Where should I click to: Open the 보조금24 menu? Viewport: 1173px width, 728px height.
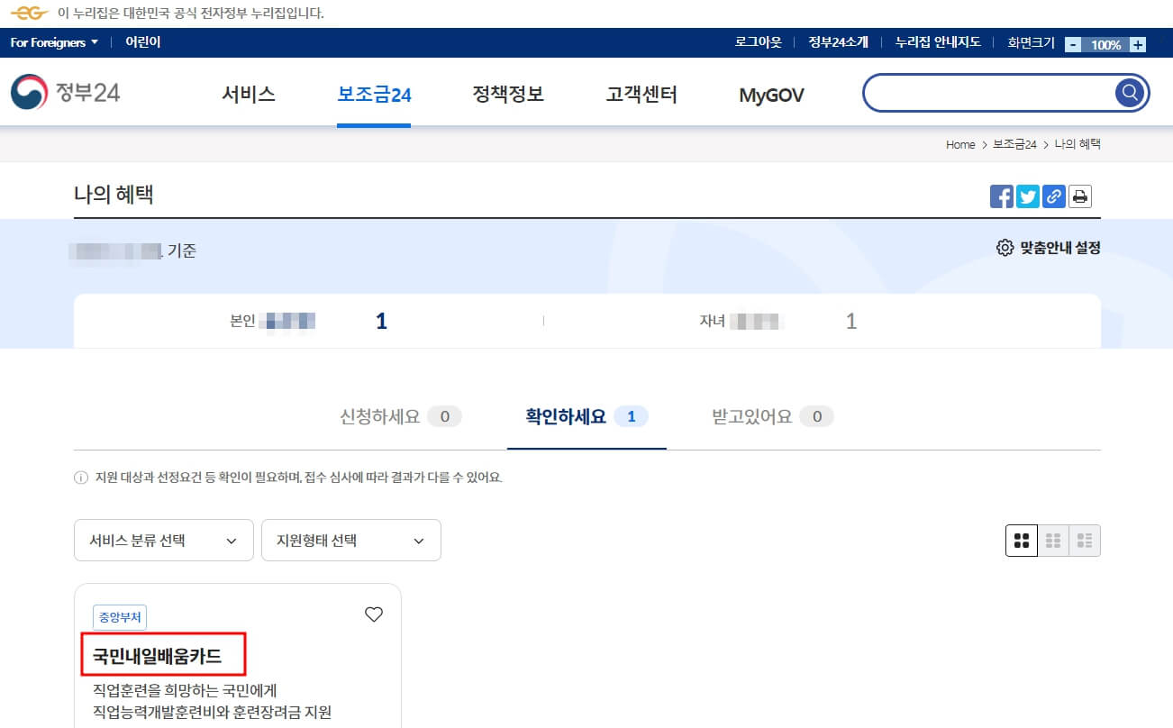[x=374, y=95]
